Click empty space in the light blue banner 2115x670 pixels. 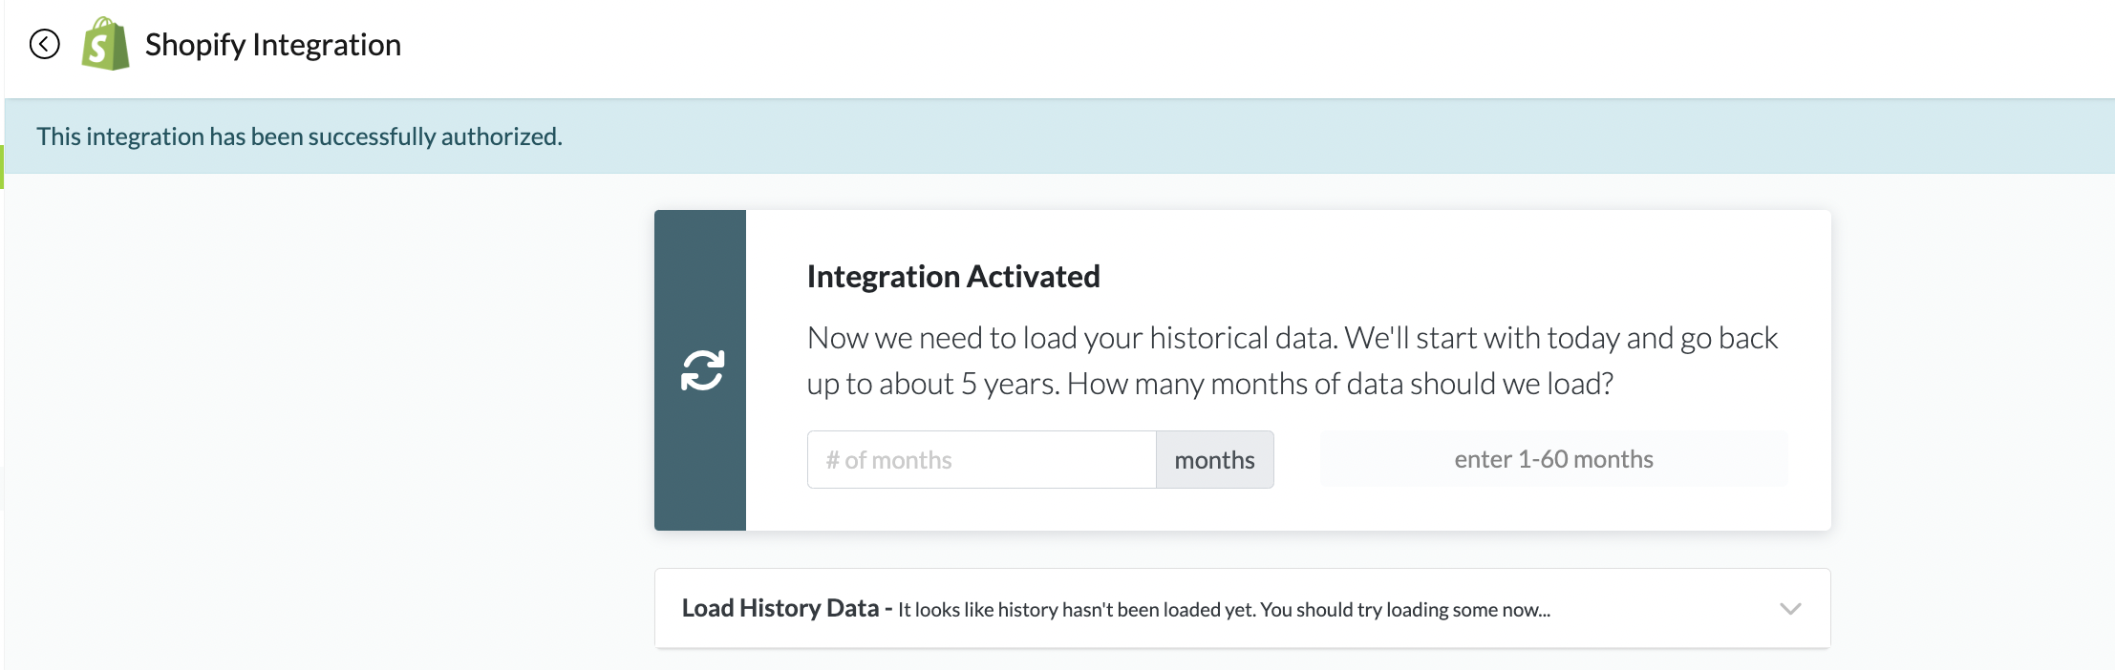1242,136
